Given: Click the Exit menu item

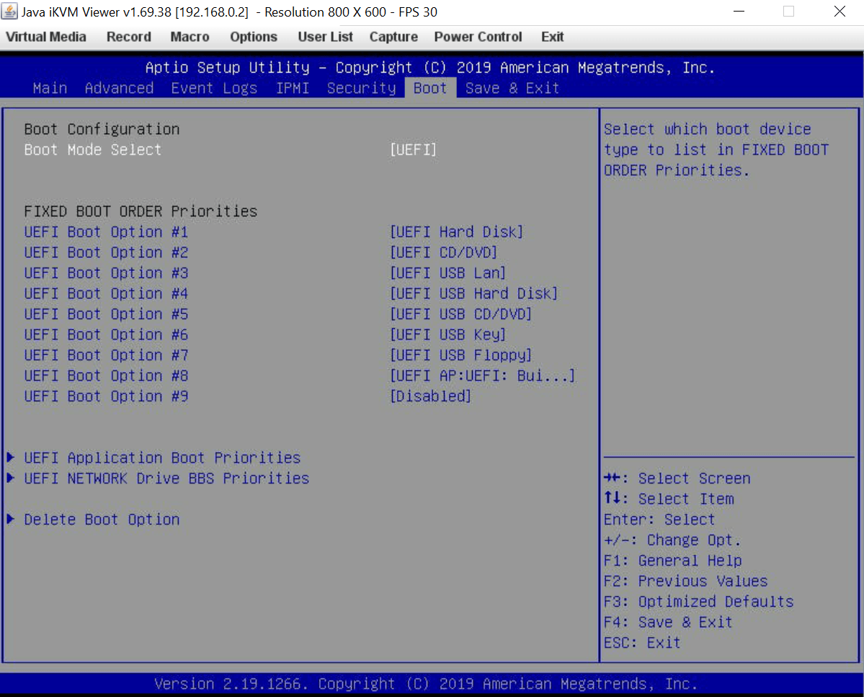Looking at the screenshot, I should tap(552, 37).
